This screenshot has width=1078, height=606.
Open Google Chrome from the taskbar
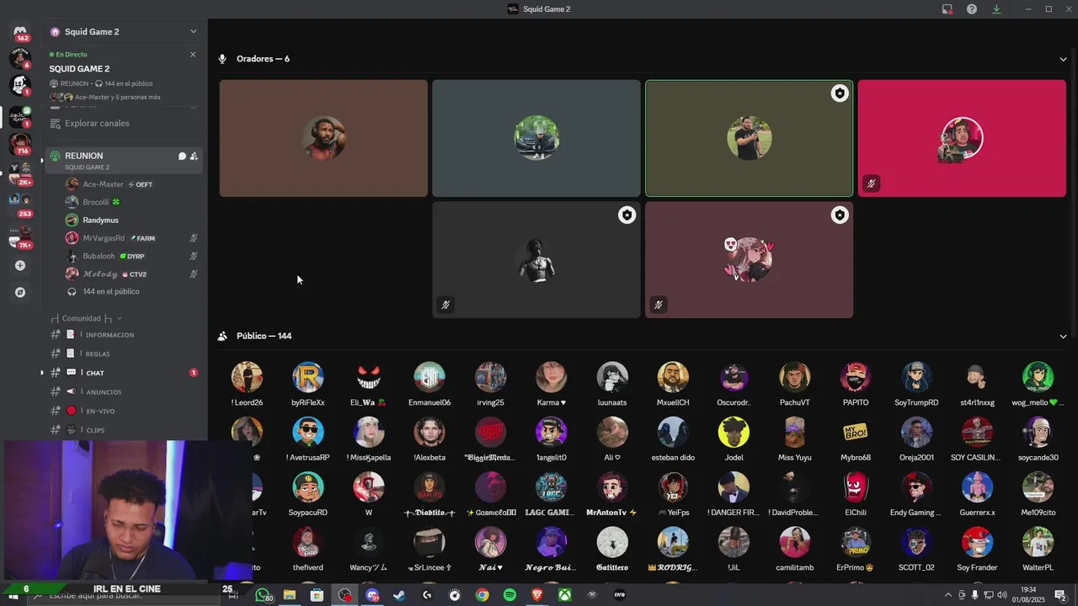(x=482, y=595)
